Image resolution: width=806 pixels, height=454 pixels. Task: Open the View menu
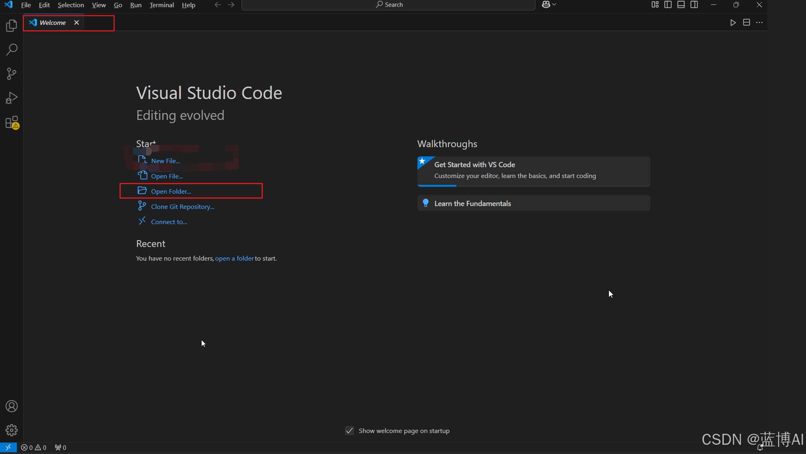click(99, 5)
